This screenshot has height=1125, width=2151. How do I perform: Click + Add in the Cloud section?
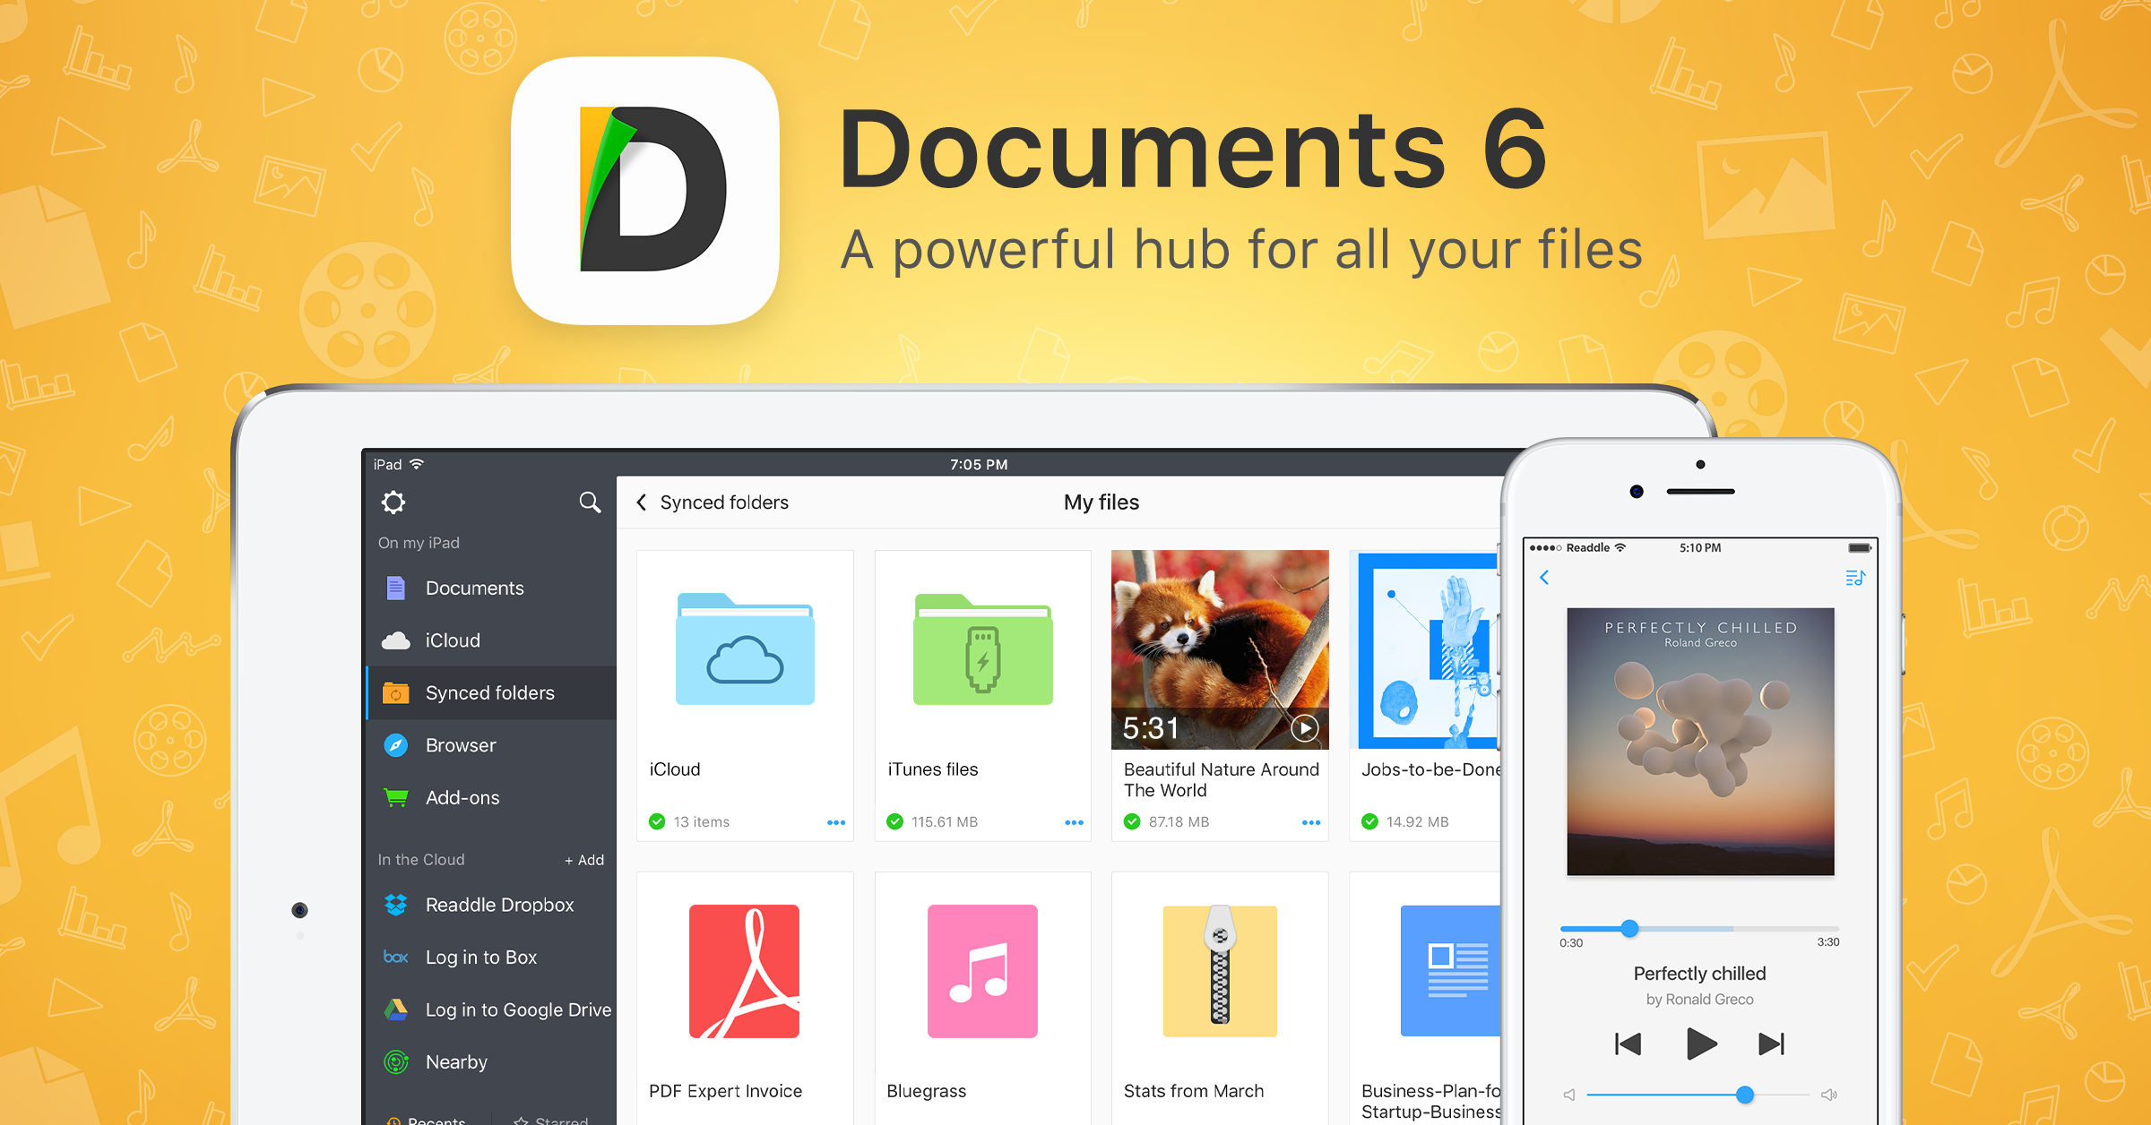click(x=584, y=860)
